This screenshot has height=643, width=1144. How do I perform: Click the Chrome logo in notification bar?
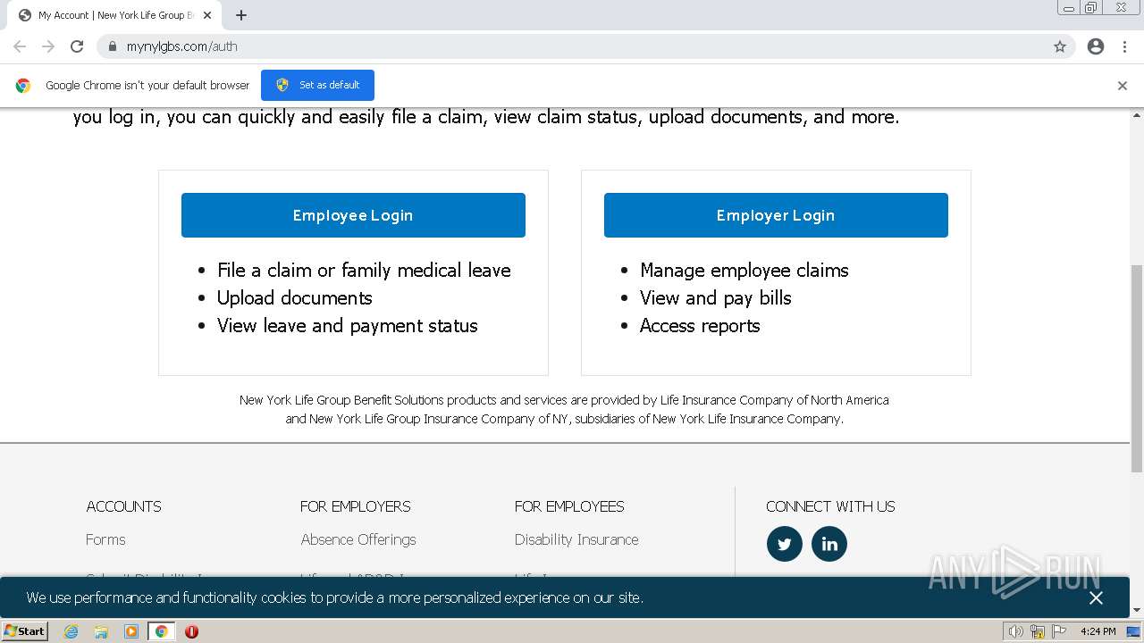tap(23, 86)
